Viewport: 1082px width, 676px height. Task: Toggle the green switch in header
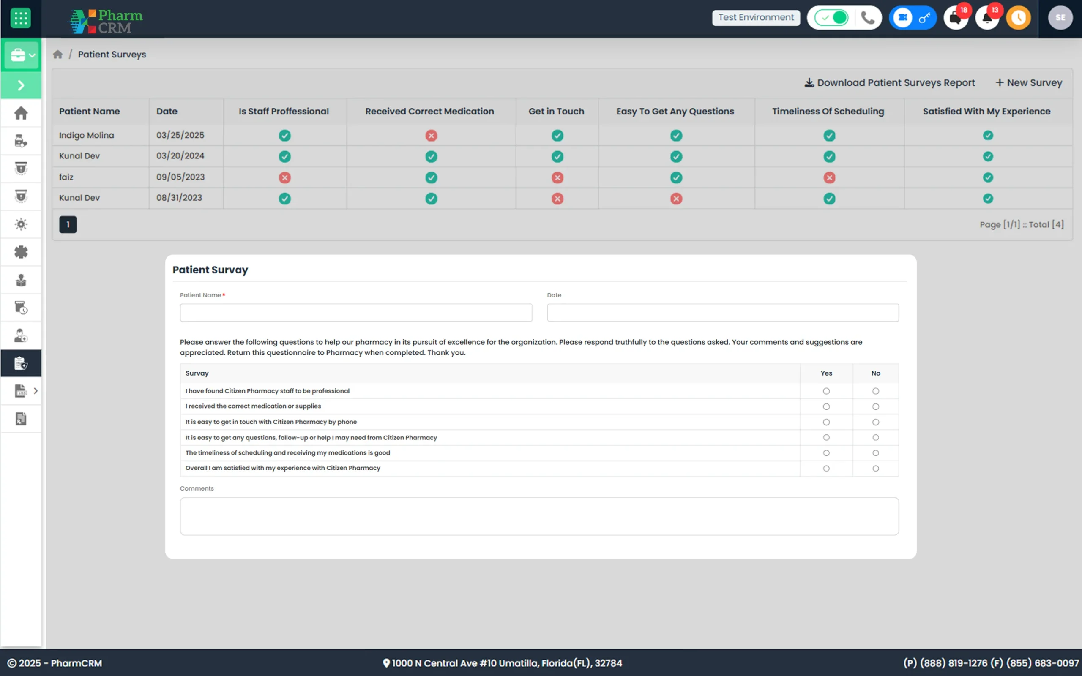coord(831,18)
